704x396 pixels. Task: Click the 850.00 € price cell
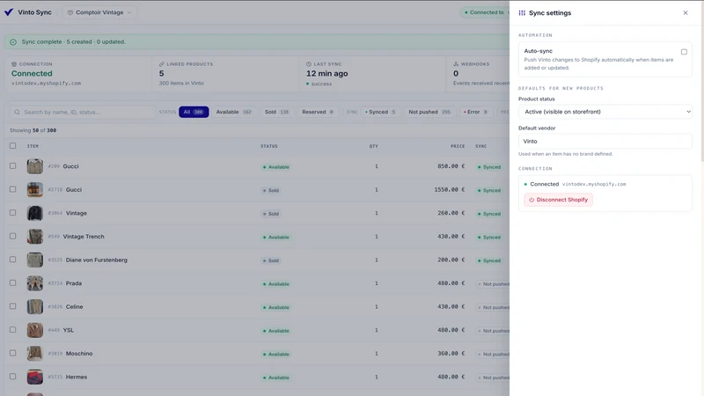pyautogui.click(x=451, y=166)
